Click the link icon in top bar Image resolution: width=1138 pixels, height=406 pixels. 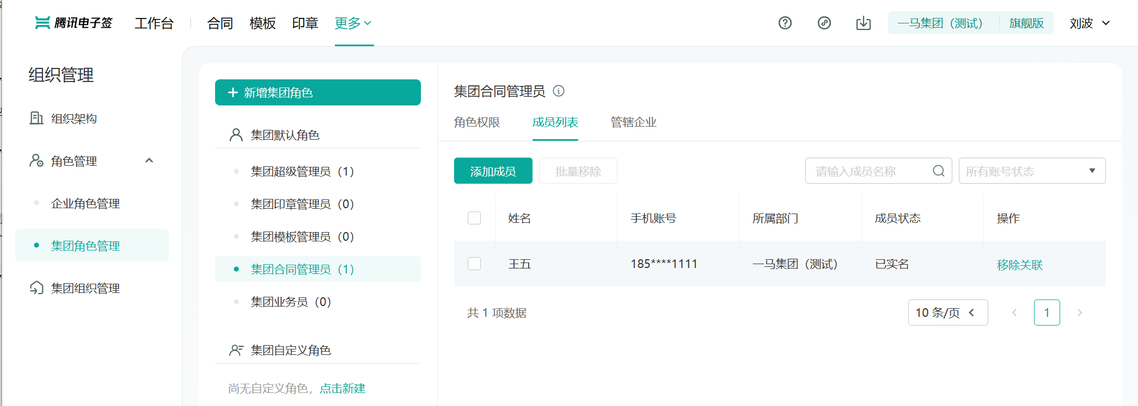click(x=824, y=23)
